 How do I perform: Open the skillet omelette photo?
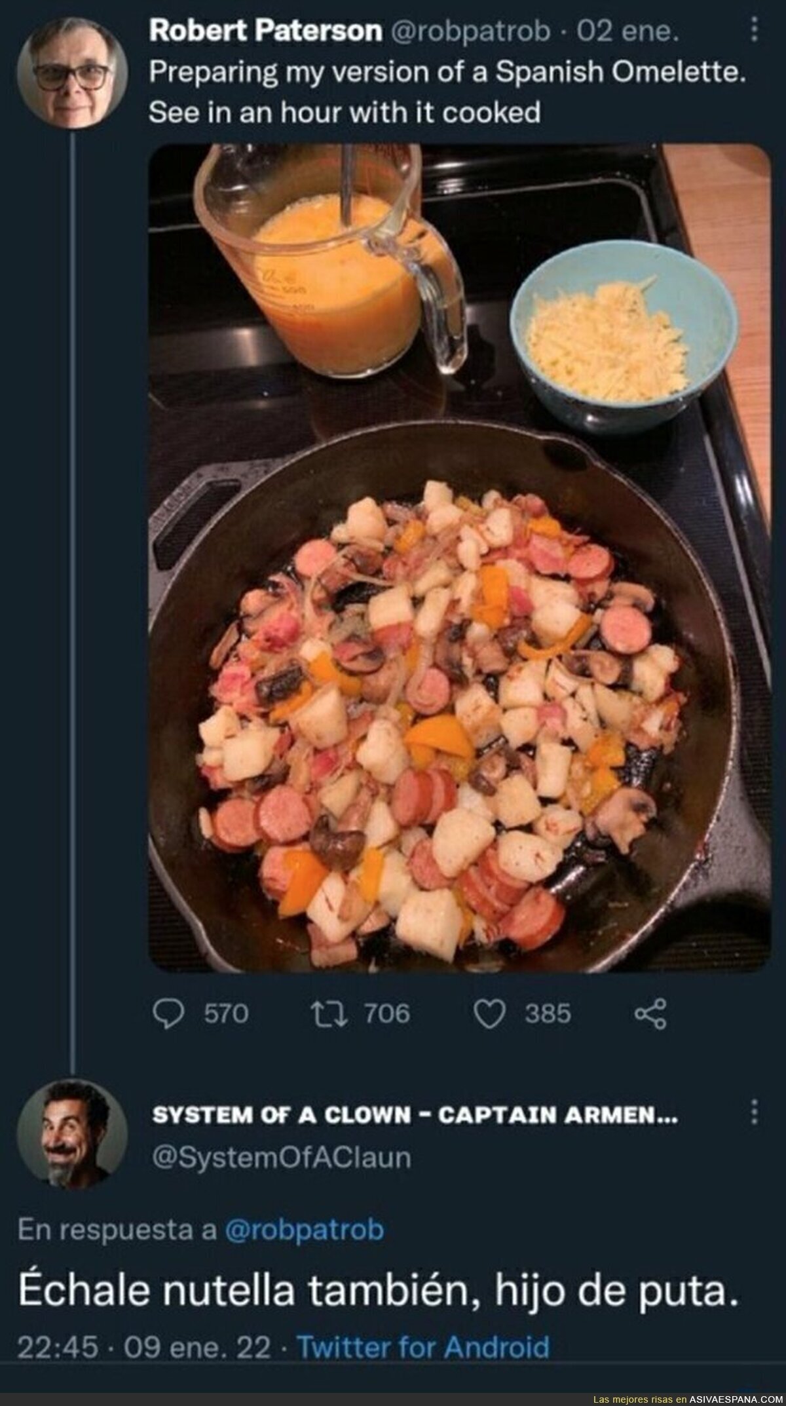click(459, 557)
